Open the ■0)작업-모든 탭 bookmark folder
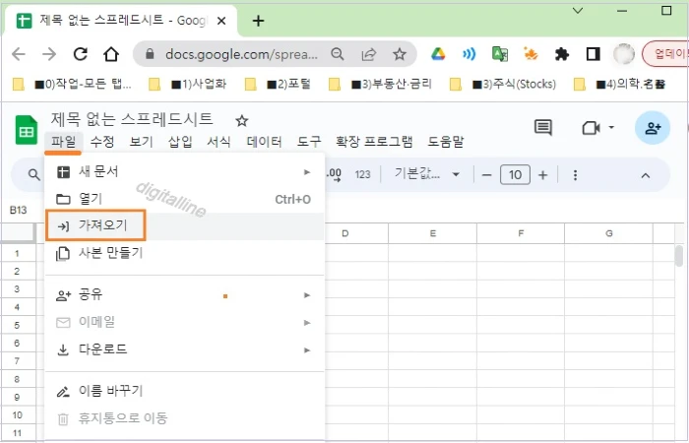This screenshot has width=689, height=443. point(72,84)
